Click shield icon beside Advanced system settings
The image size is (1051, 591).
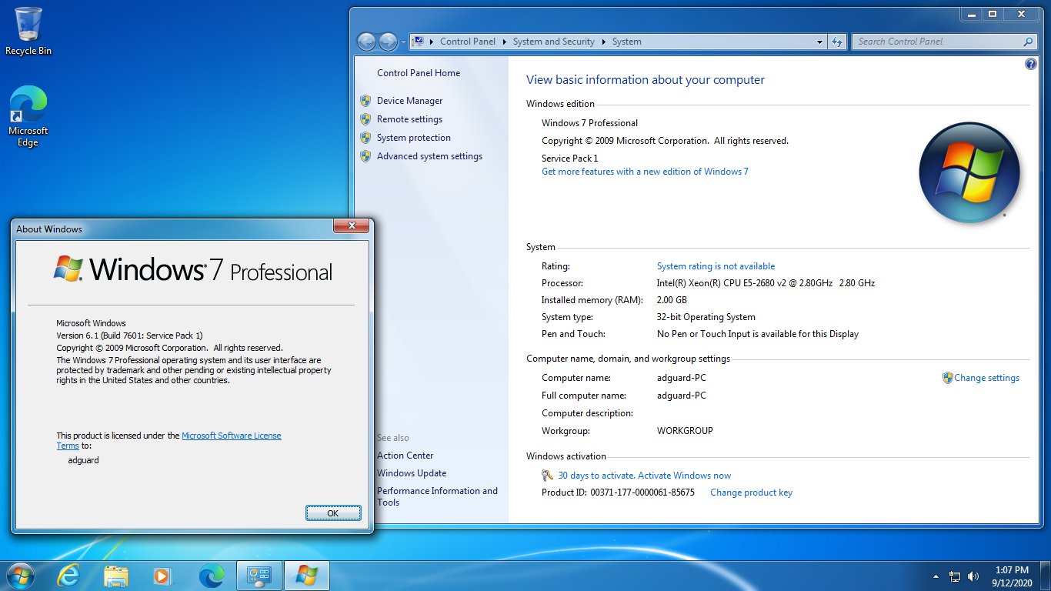[365, 156]
